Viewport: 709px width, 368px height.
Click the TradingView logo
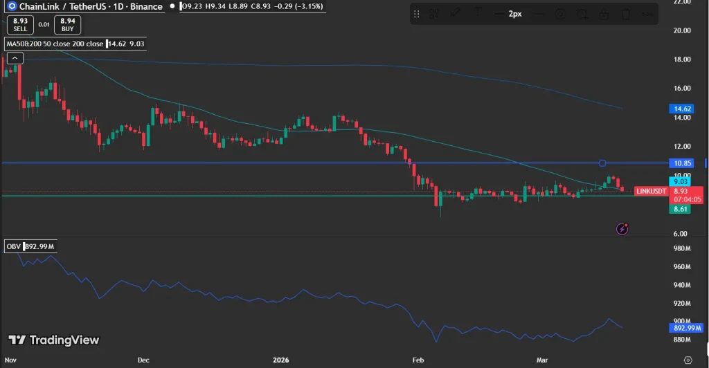click(x=54, y=340)
